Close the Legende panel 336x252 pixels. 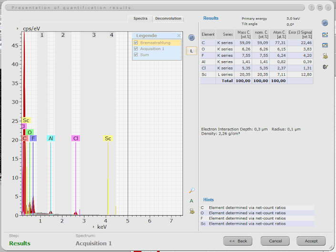pyautogui.click(x=179, y=36)
